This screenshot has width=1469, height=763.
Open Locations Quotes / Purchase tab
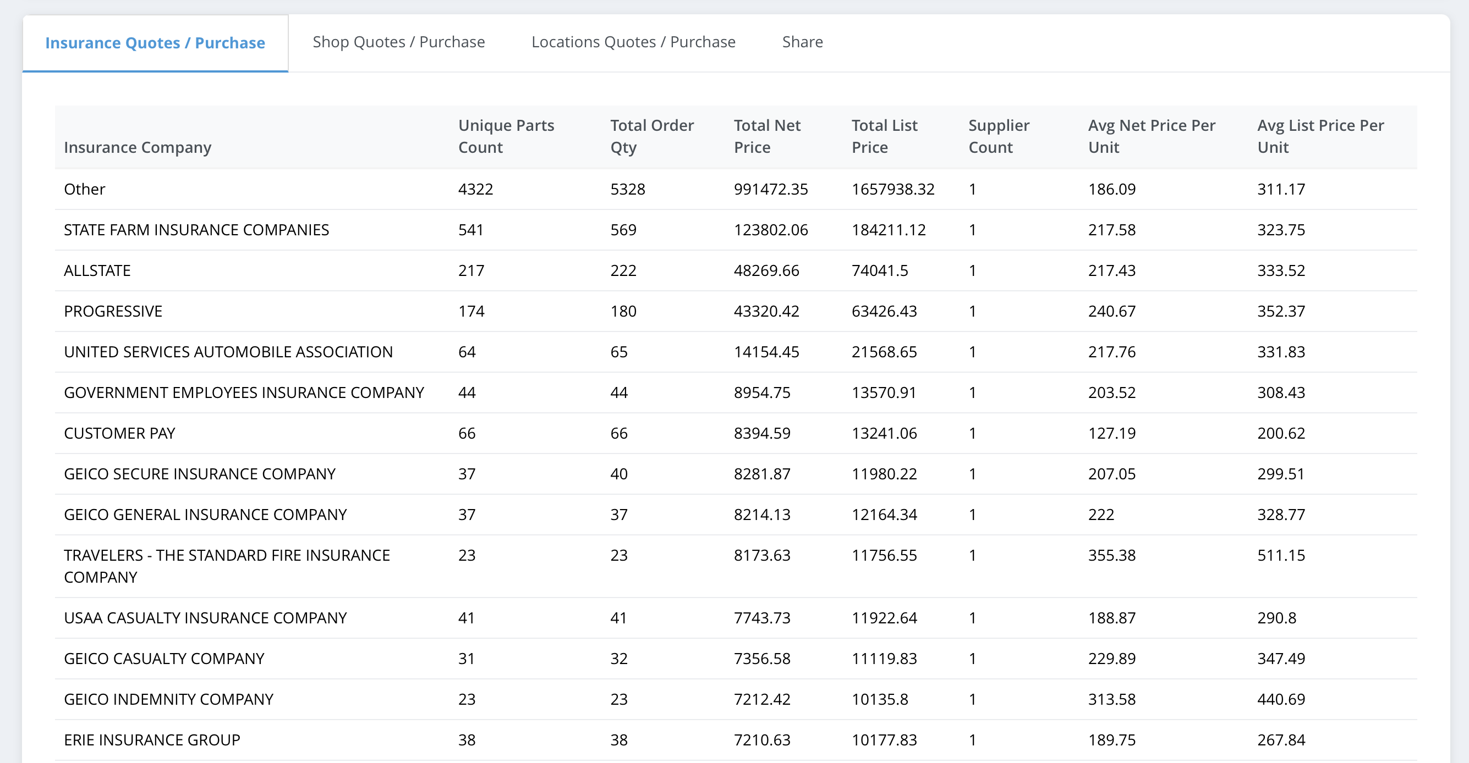tap(633, 42)
